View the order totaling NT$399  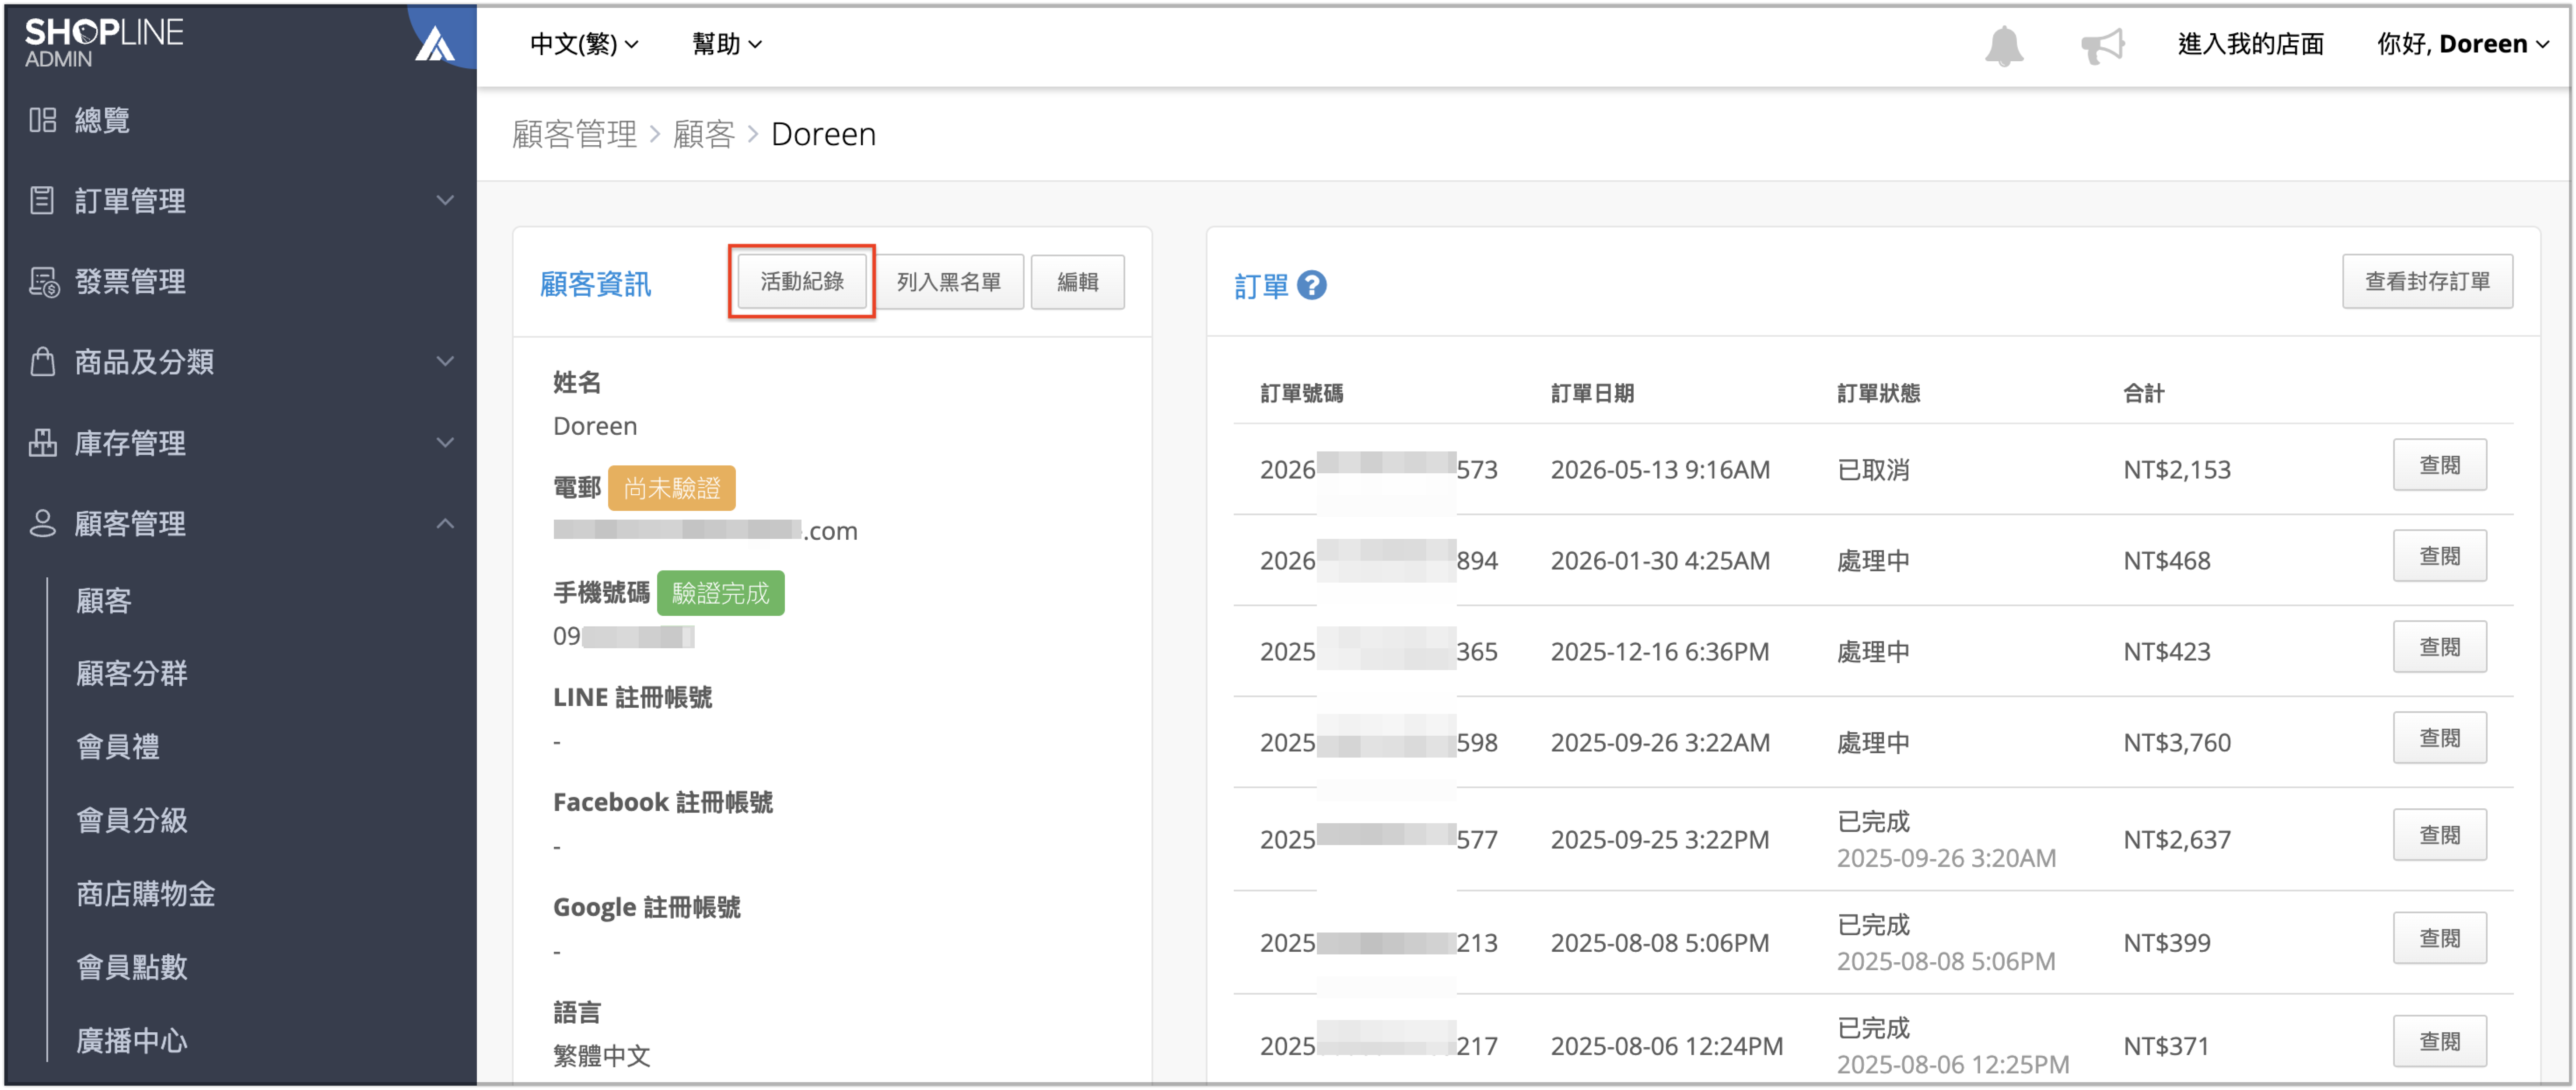[2439, 938]
